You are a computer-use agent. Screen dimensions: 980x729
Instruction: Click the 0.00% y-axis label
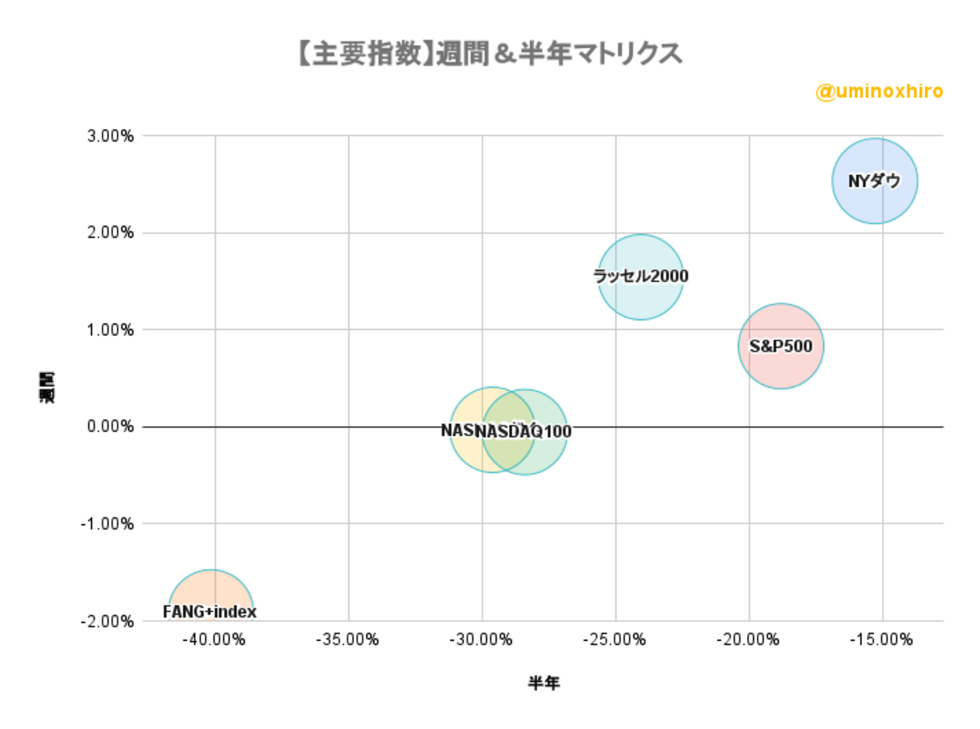click(110, 427)
